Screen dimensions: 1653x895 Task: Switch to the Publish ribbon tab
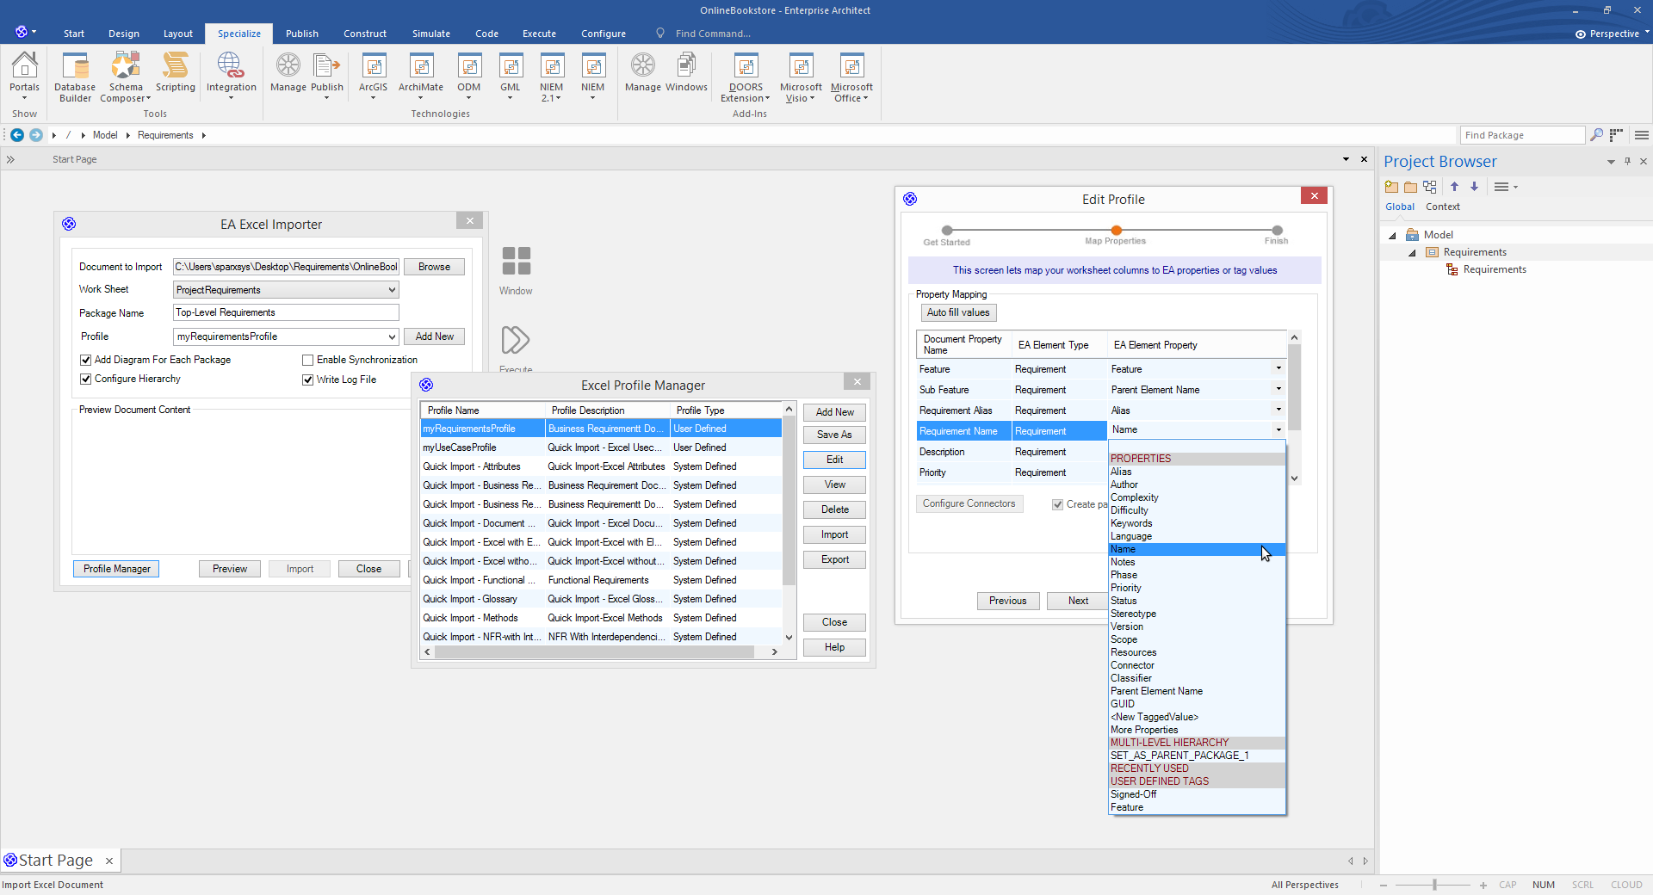coord(302,34)
